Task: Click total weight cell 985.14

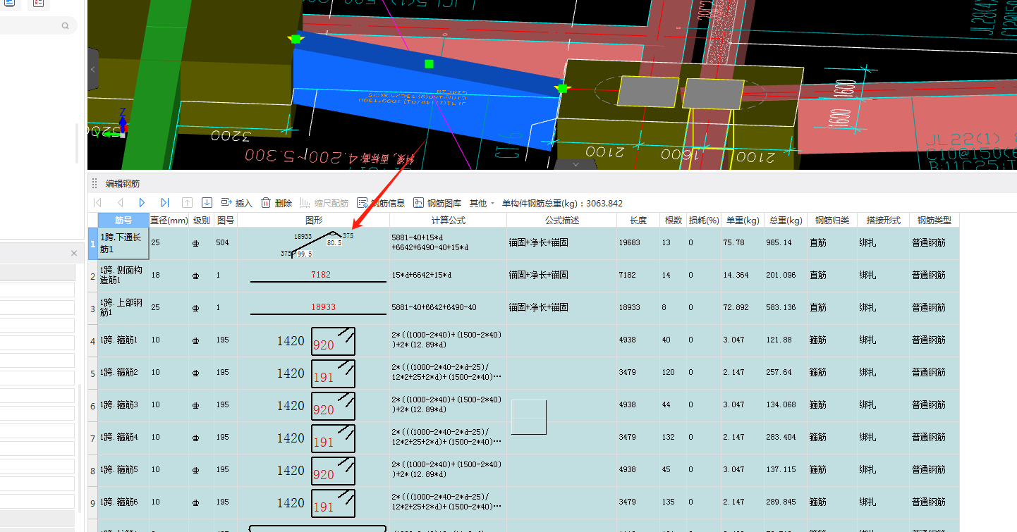Action: coord(785,244)
